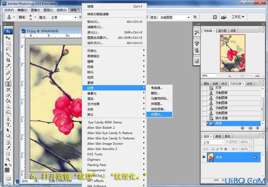Screen dimensions: 268x187
Task: Switch to the 直方图 tab
Action: (x=222, y=31)
